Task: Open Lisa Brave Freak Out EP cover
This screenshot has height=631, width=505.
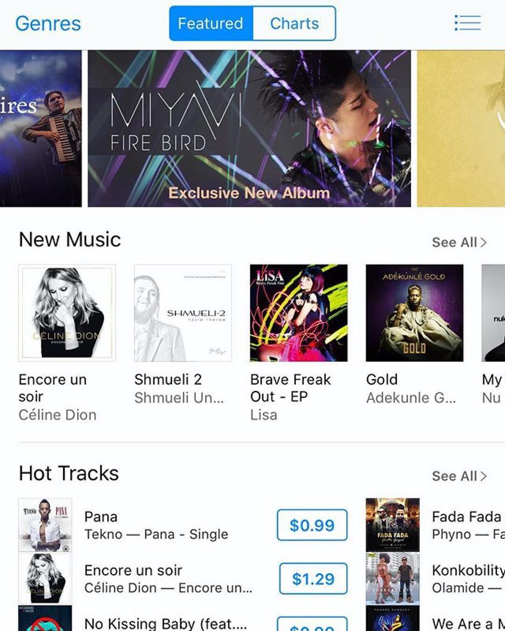Action: pos(299,313)
